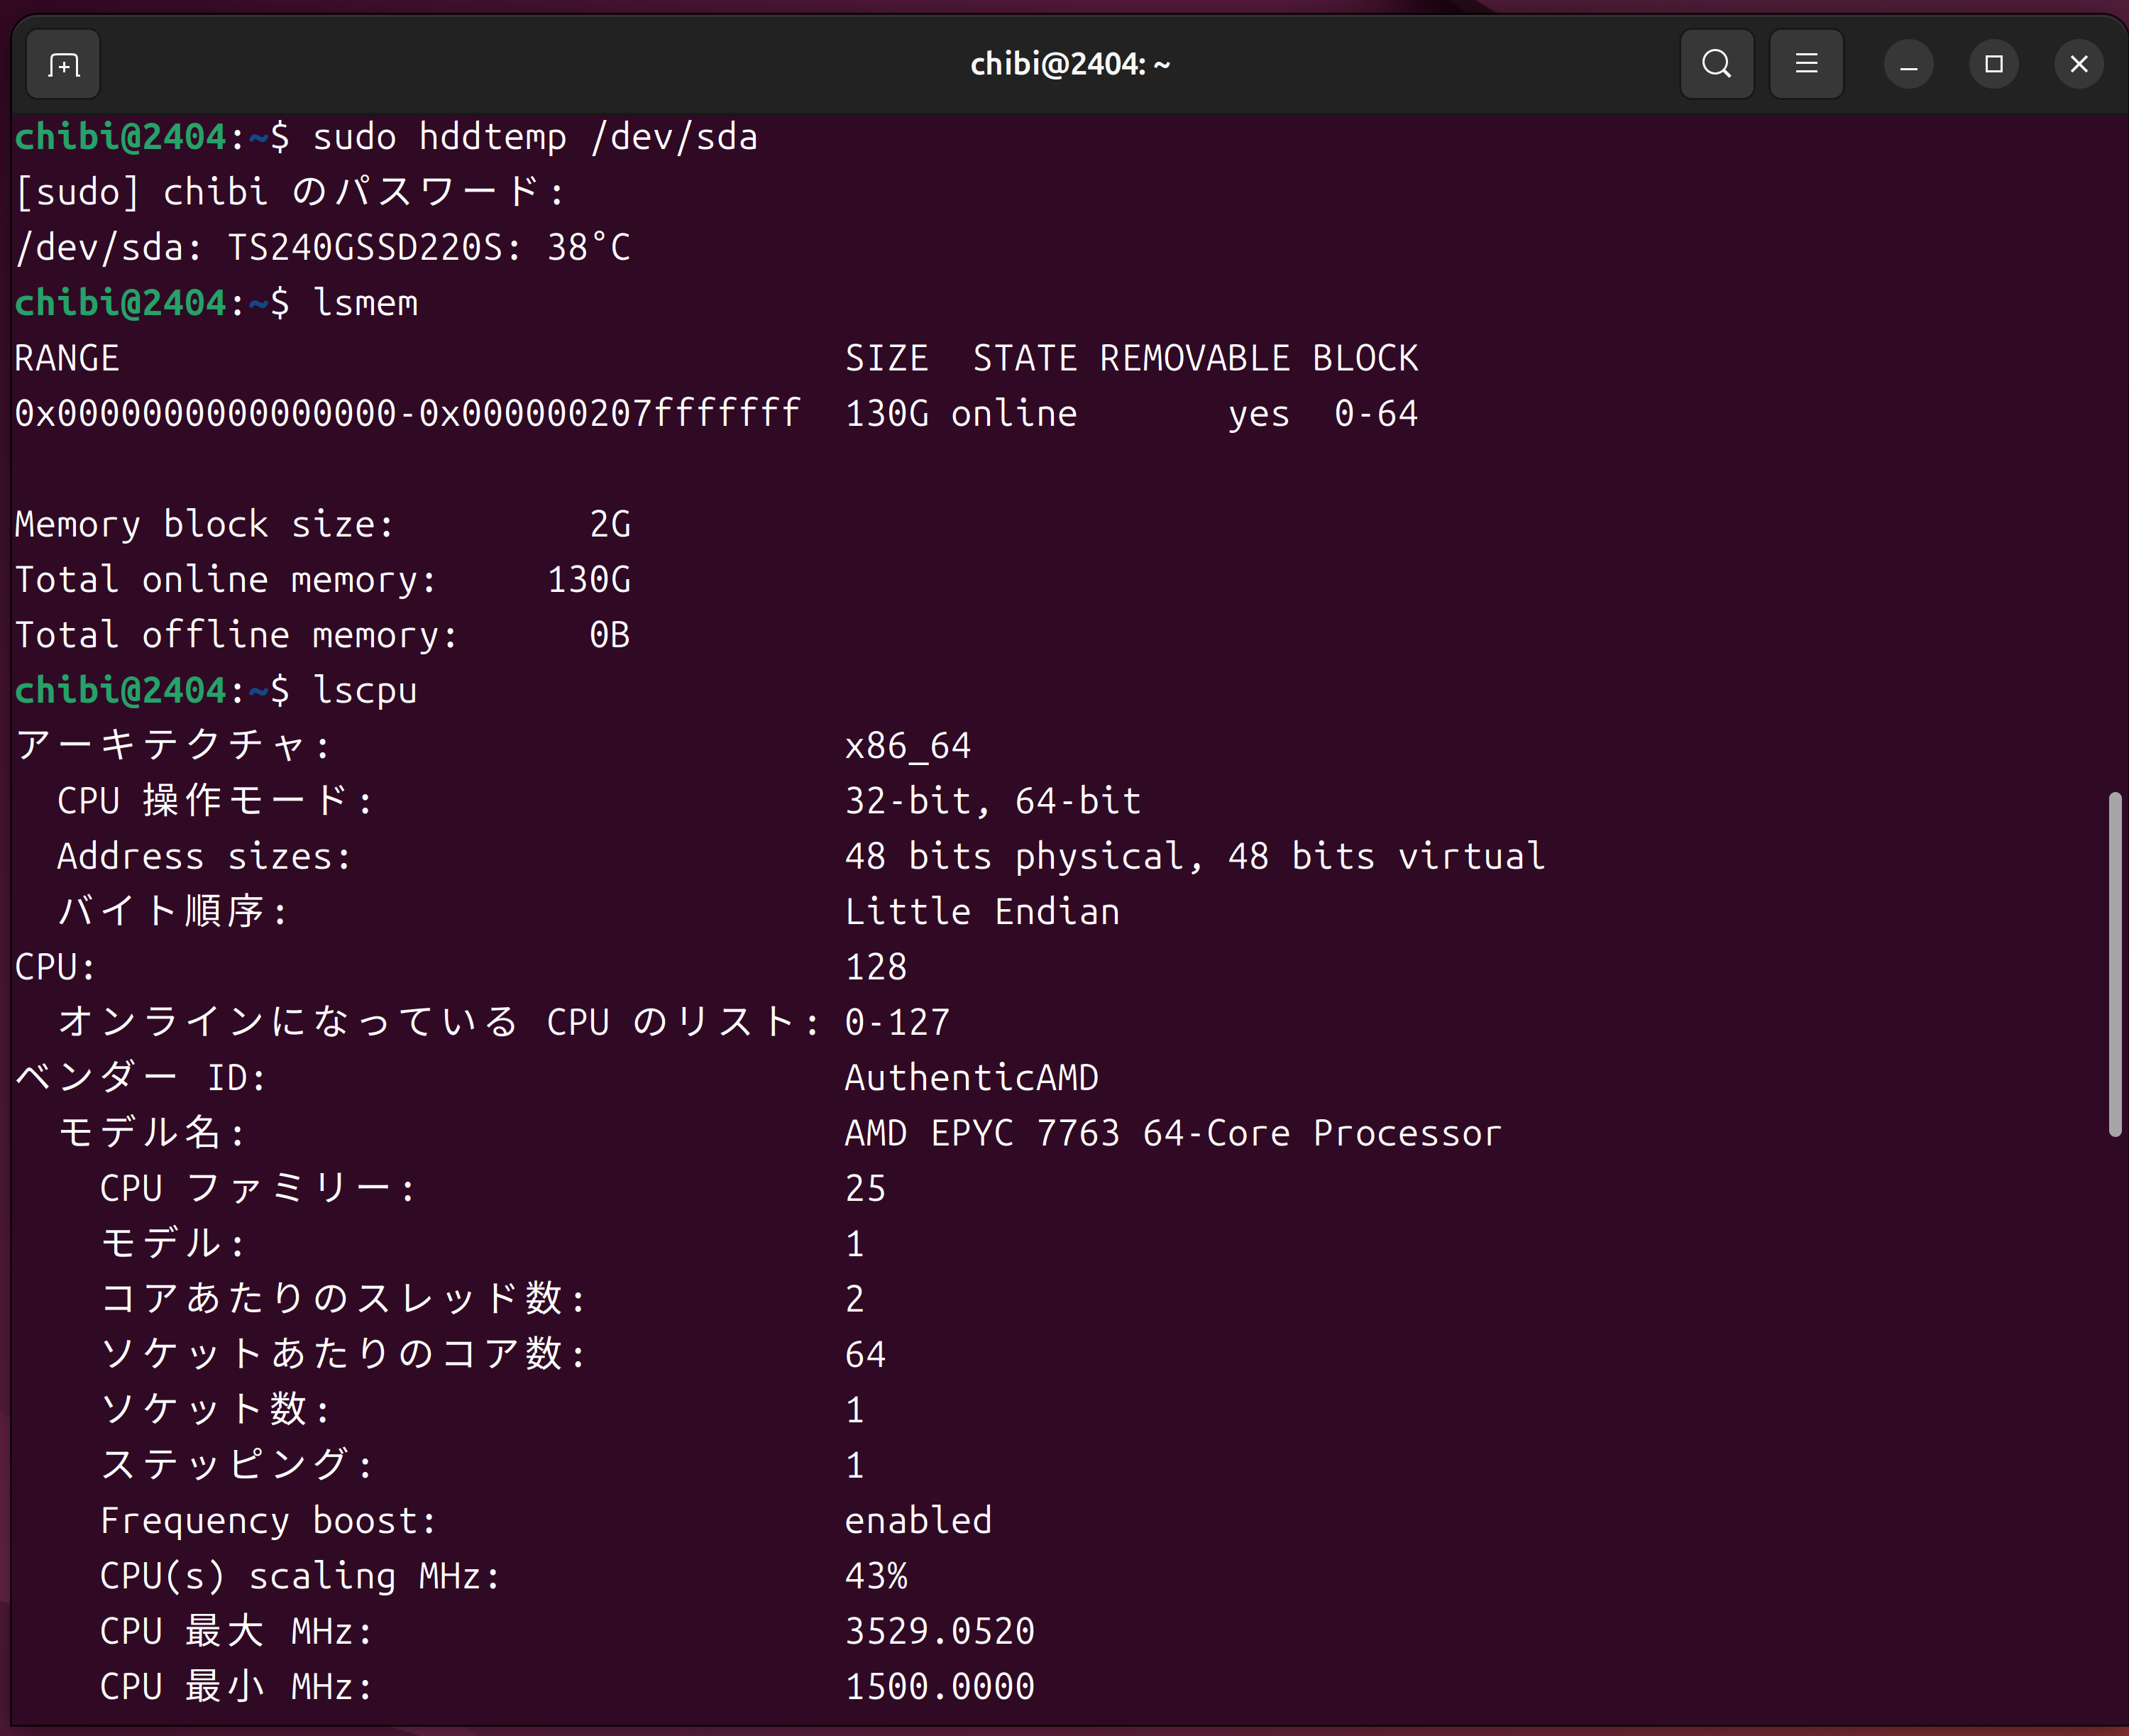Click the chibi@2404 window title
This screenshot has height=1736, width=2129.
click(1069, 65)
